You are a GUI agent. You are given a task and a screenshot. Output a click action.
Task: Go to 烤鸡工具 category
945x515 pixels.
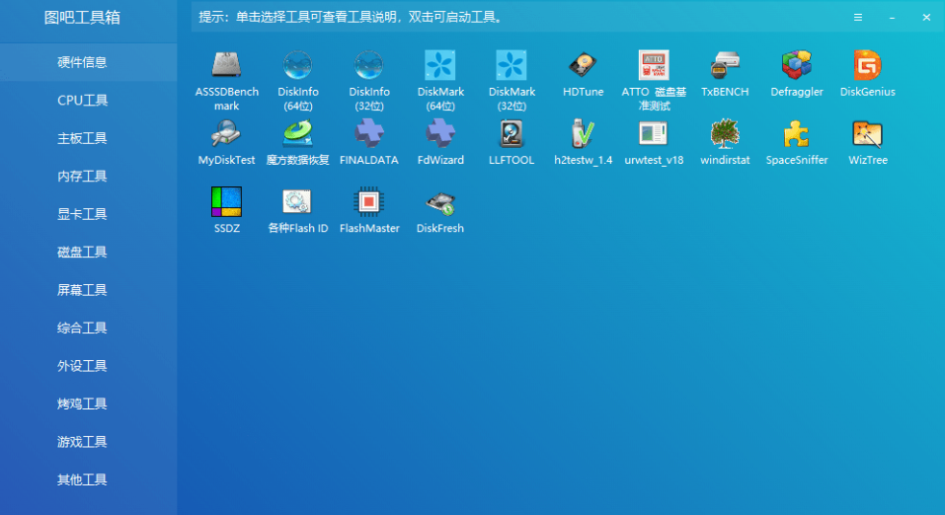pos(89,404)
